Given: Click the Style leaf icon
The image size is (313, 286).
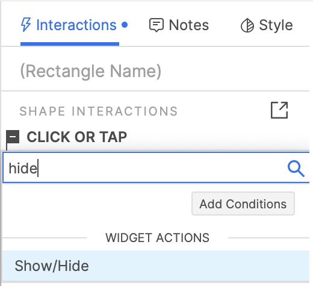Looking at the screenshot, I should (247, 25).
